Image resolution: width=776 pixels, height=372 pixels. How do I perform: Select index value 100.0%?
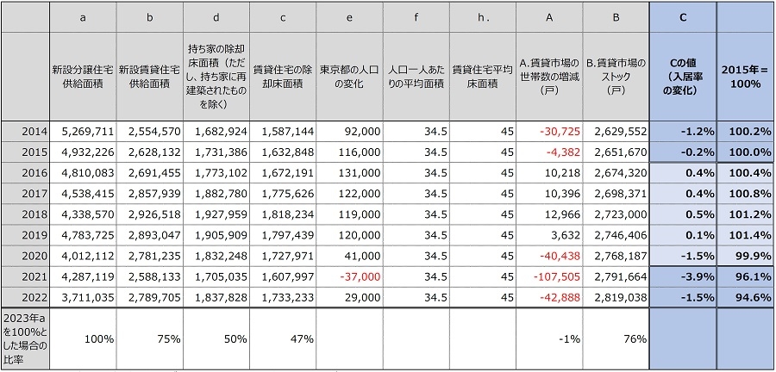point(746,152)
